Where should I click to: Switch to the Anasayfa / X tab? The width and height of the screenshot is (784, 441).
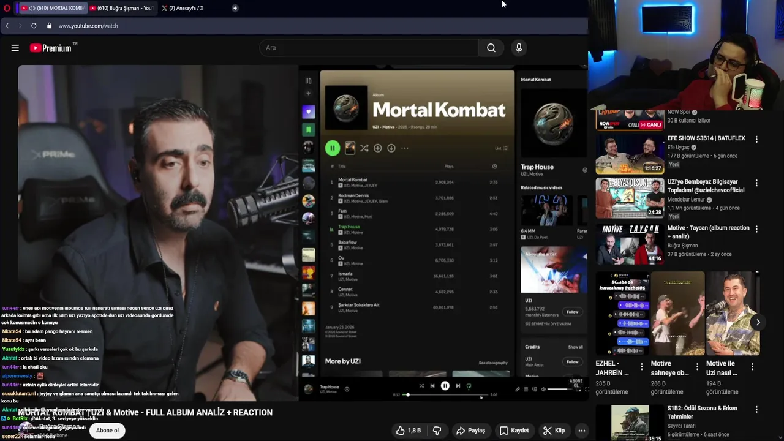183,8
